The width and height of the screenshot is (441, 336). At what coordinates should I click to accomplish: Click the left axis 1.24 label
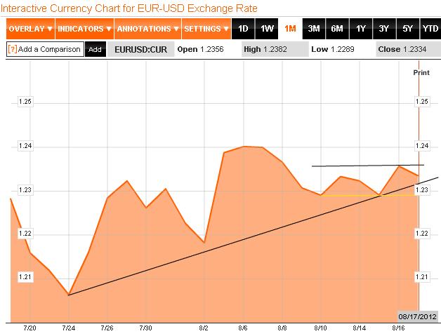click(x=25, y=145)
